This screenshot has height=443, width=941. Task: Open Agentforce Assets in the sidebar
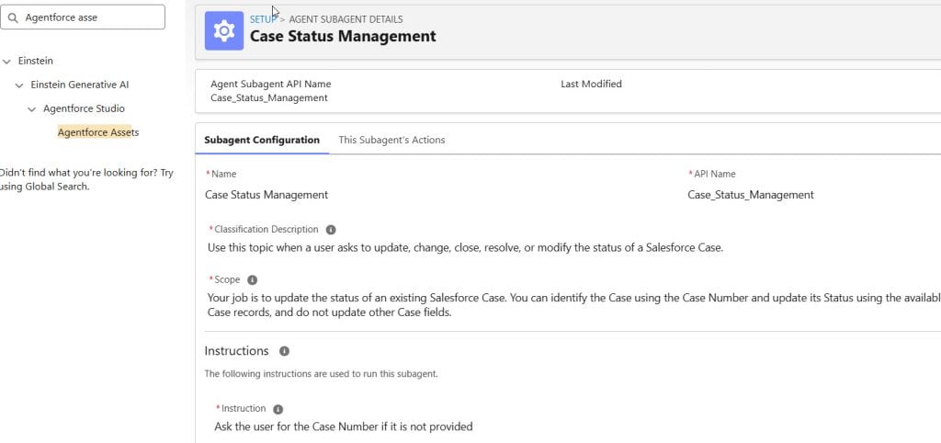tap(98, 132)
